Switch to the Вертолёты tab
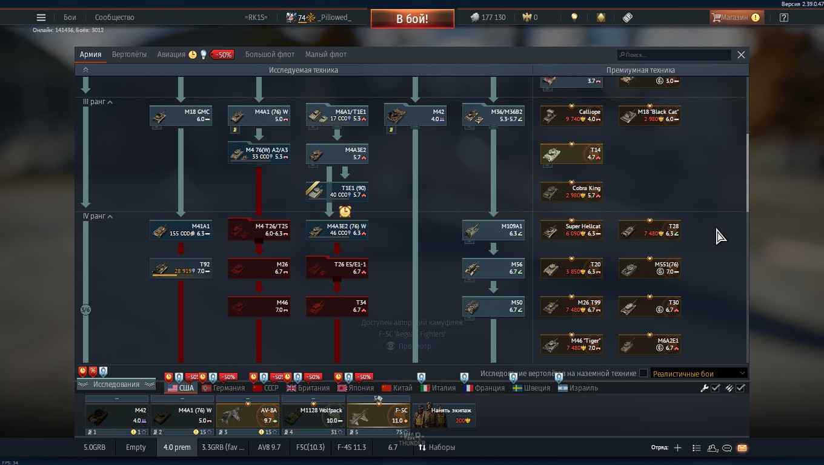This screenshot has width=824, height=465. [x=129, y=54]
